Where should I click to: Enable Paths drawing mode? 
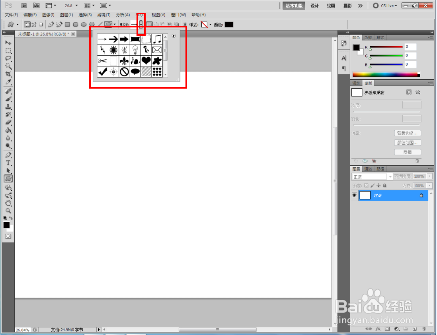point(34,25)
